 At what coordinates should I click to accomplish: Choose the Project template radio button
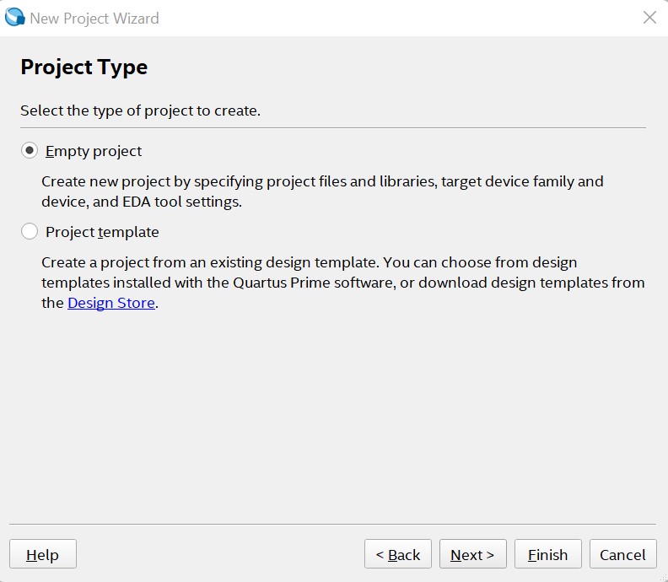[x=30, y=232]
